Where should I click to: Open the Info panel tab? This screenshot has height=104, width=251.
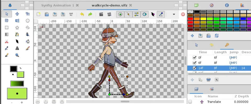point(227,5)
